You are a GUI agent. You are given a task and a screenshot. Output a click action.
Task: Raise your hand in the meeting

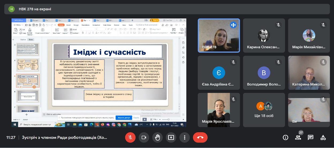coord(157,137)
